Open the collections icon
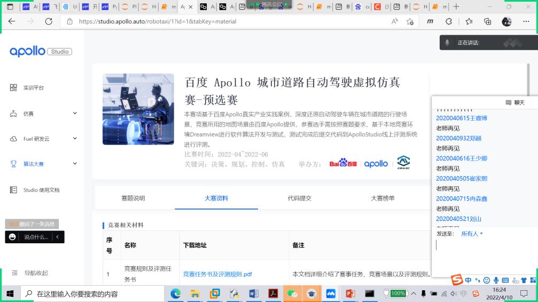The width and height of the screenshot is (538, 302). coord(487,21)
